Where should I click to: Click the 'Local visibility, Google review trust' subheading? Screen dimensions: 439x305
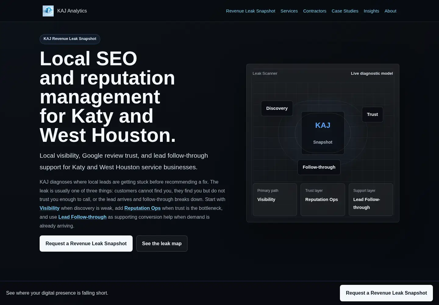coord(124,161)
